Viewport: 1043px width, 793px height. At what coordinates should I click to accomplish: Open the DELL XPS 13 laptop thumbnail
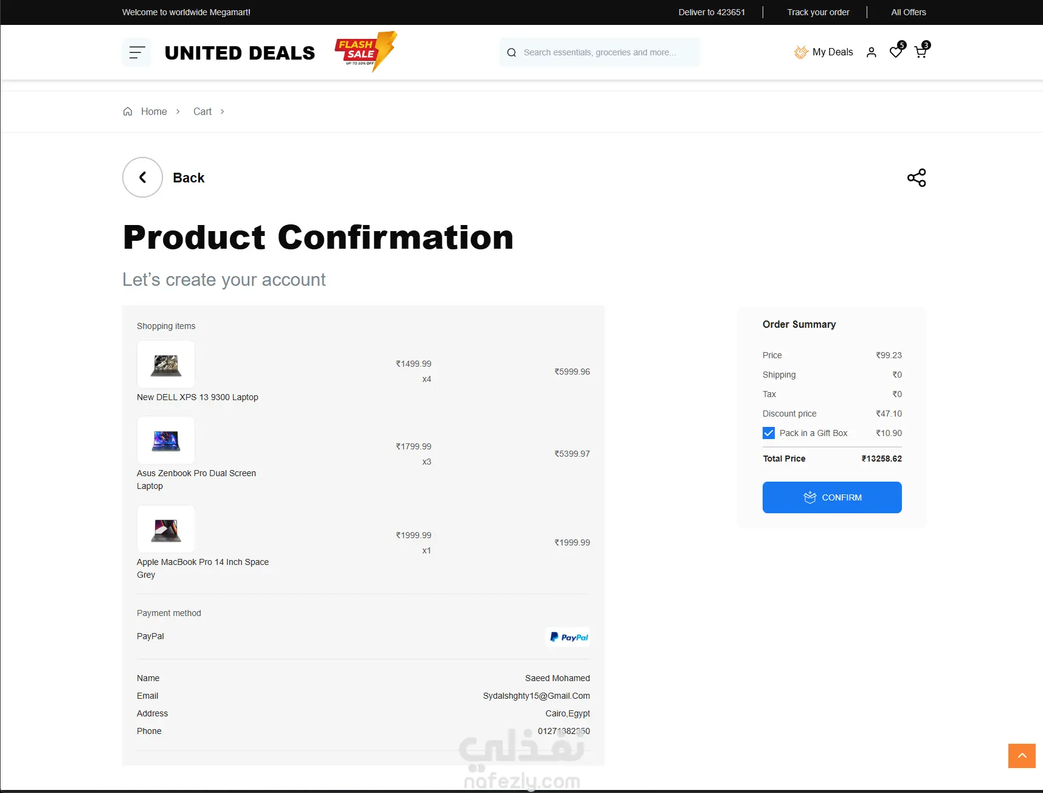(166, 364)
